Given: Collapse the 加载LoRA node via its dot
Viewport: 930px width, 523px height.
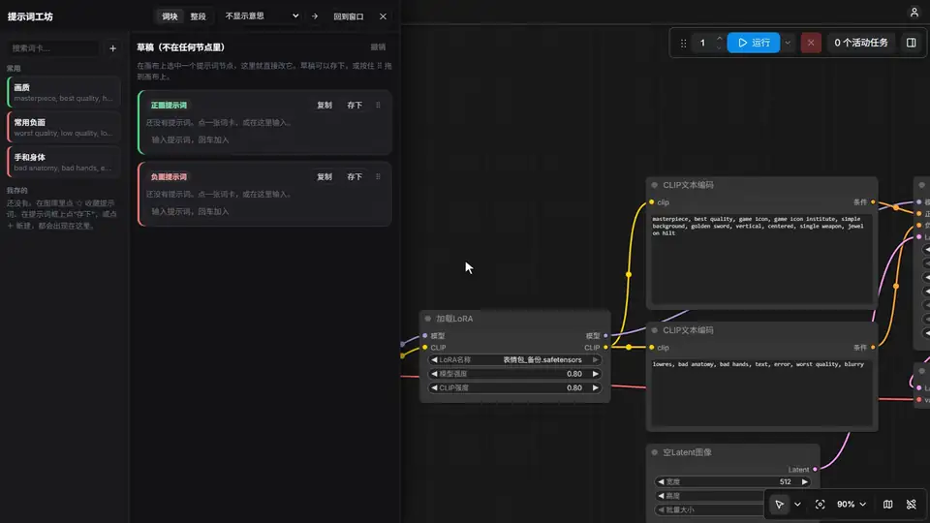Looking at the screenshot, I should click(x=427, y=319).
